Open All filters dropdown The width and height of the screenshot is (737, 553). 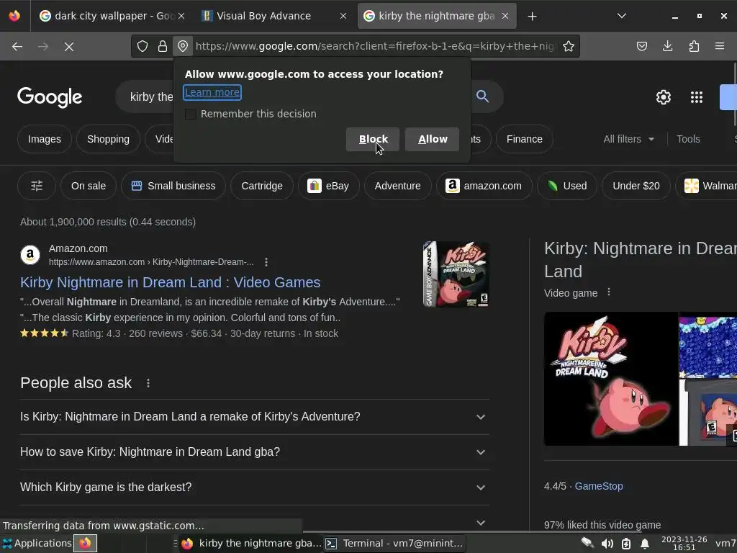click(628, 139)
